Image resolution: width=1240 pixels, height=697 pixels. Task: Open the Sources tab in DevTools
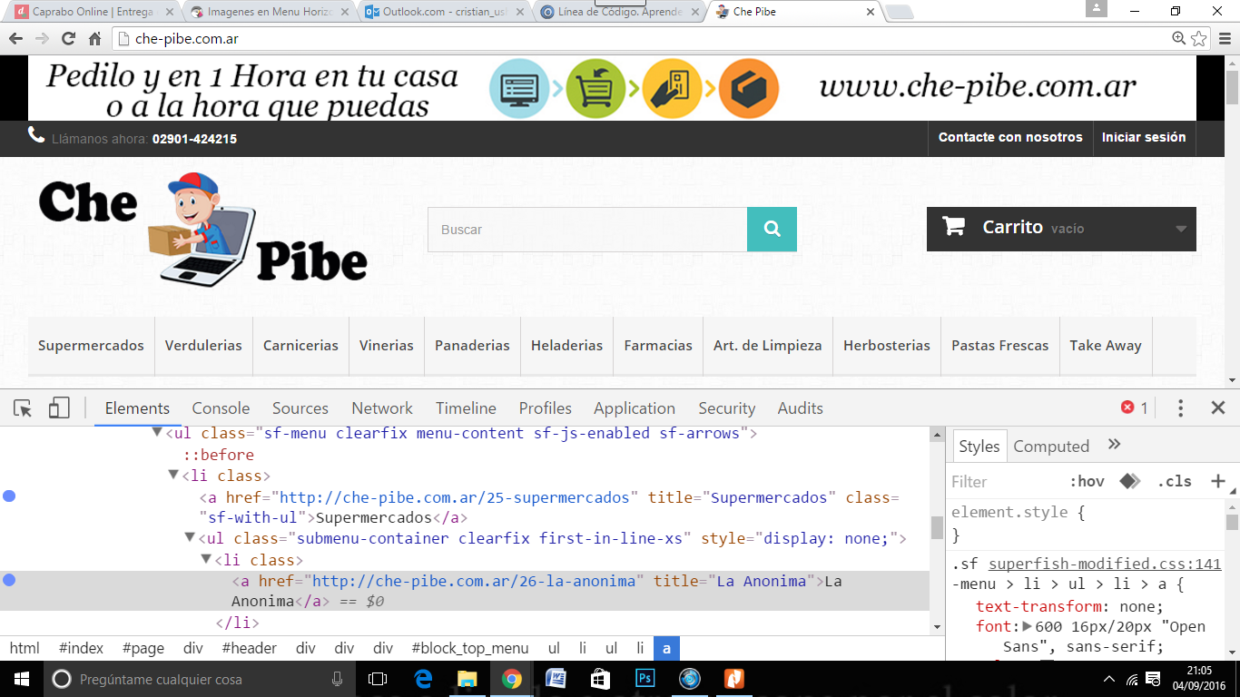300,408
